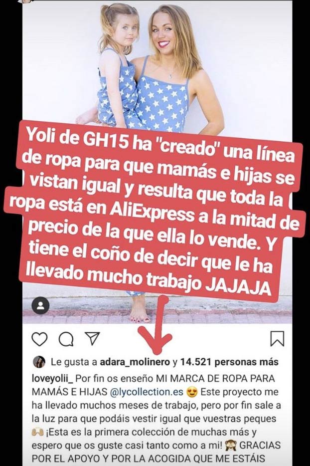This screenshot has width=310, height=466.
Task: Show tagged people via the person icon
Action: point(41,306)
